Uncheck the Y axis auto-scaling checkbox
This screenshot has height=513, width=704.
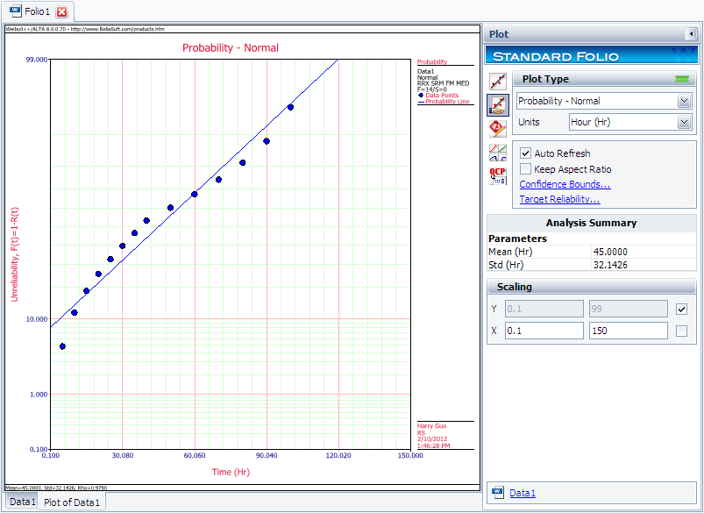(x=682, y=309)
